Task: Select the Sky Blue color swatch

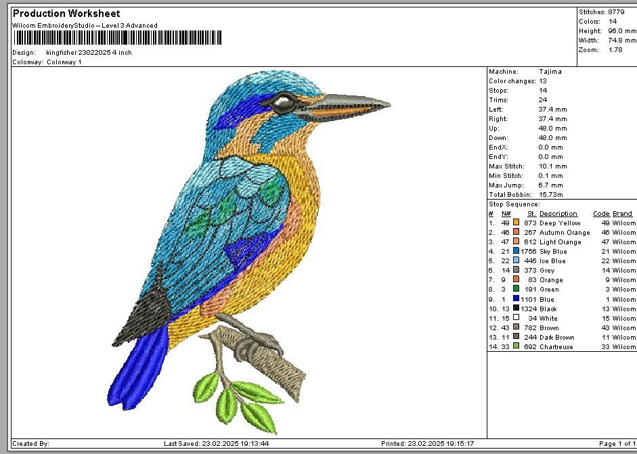Action: pos(517,251)
